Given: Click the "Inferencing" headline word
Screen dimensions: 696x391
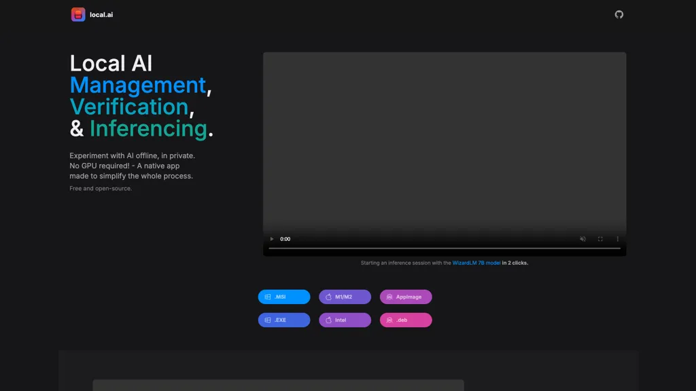Looking at the screenshot, I should (x=148, y=128).
